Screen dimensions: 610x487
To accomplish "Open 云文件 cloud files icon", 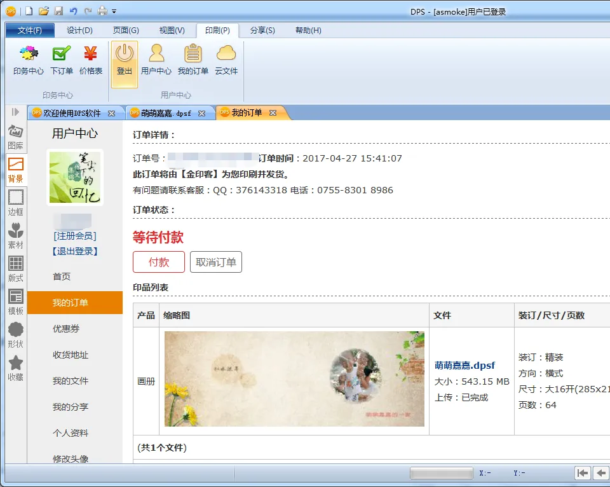I will click(226, 60).
